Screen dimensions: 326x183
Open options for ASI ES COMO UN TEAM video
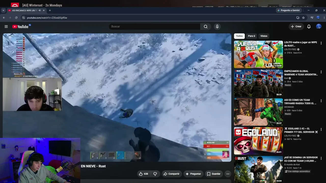[321, 101]
